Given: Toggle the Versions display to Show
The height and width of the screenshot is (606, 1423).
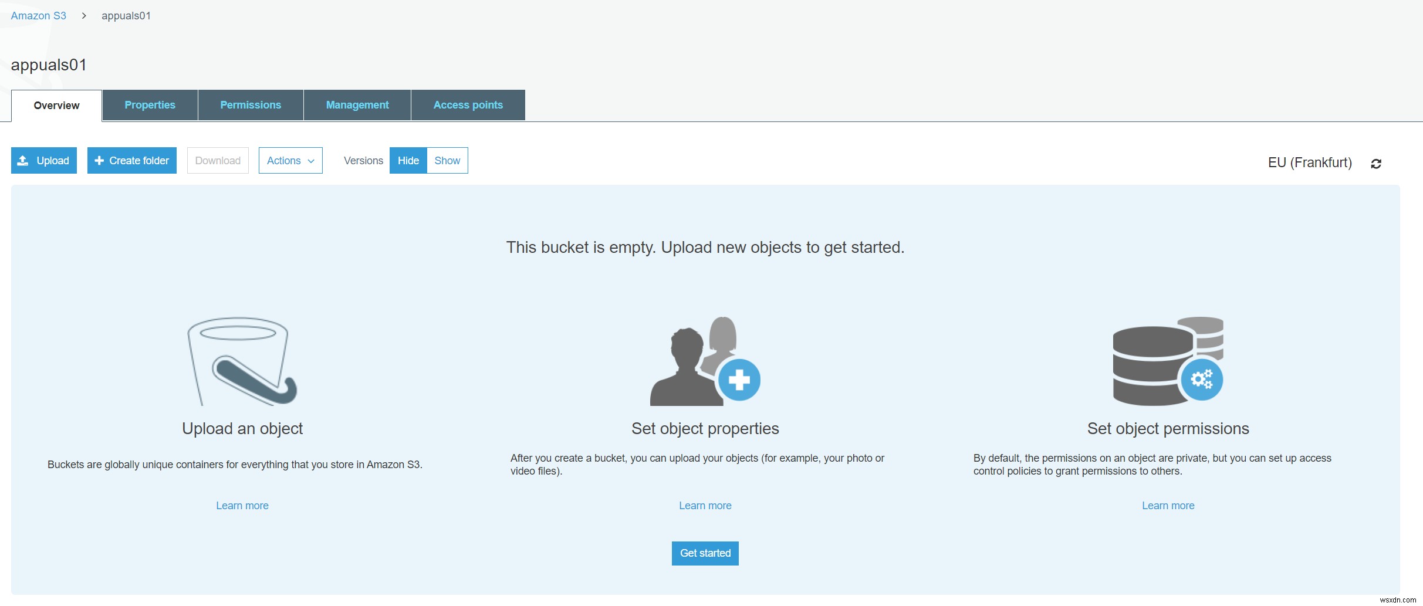Looking at the screenshot, I should coord(447,160).
